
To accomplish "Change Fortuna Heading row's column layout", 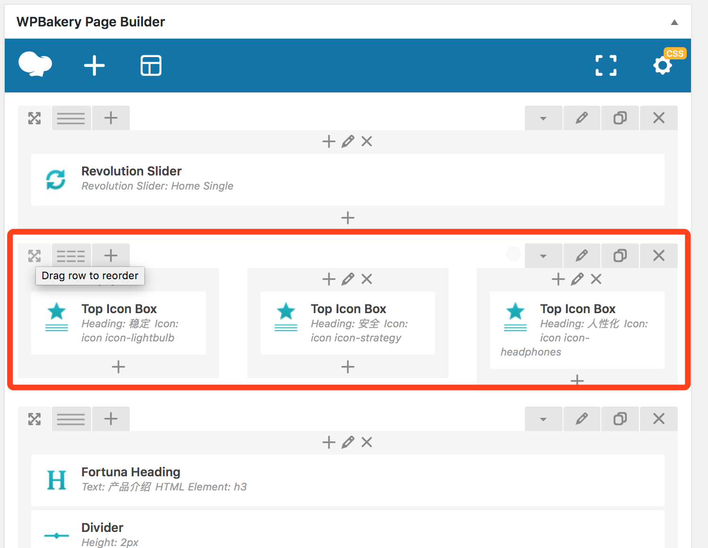I will pyautogui.click(x=71, y=419).
